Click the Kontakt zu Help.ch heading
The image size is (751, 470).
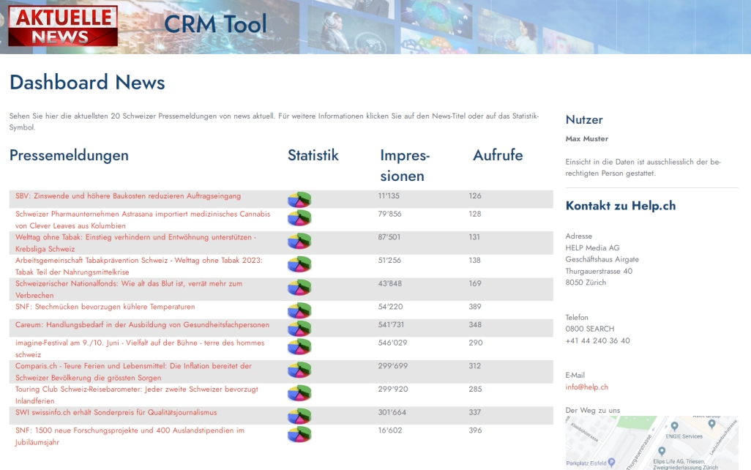coord(620,206)
